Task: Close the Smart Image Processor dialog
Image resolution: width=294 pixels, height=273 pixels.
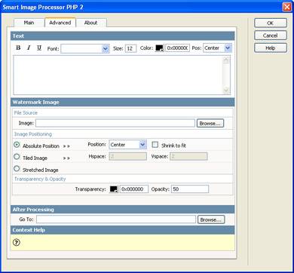Action: pos(286,7)
